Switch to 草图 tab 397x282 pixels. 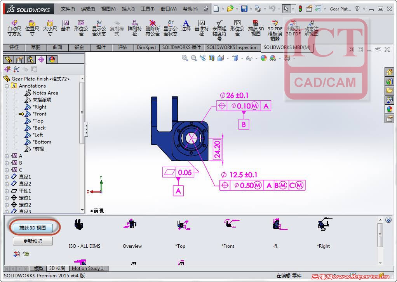point(36,47)
